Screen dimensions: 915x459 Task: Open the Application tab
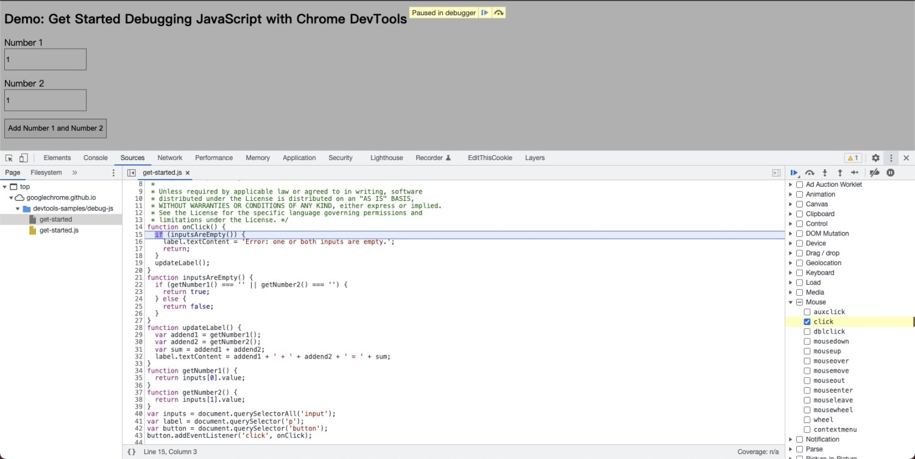[299, 158]
